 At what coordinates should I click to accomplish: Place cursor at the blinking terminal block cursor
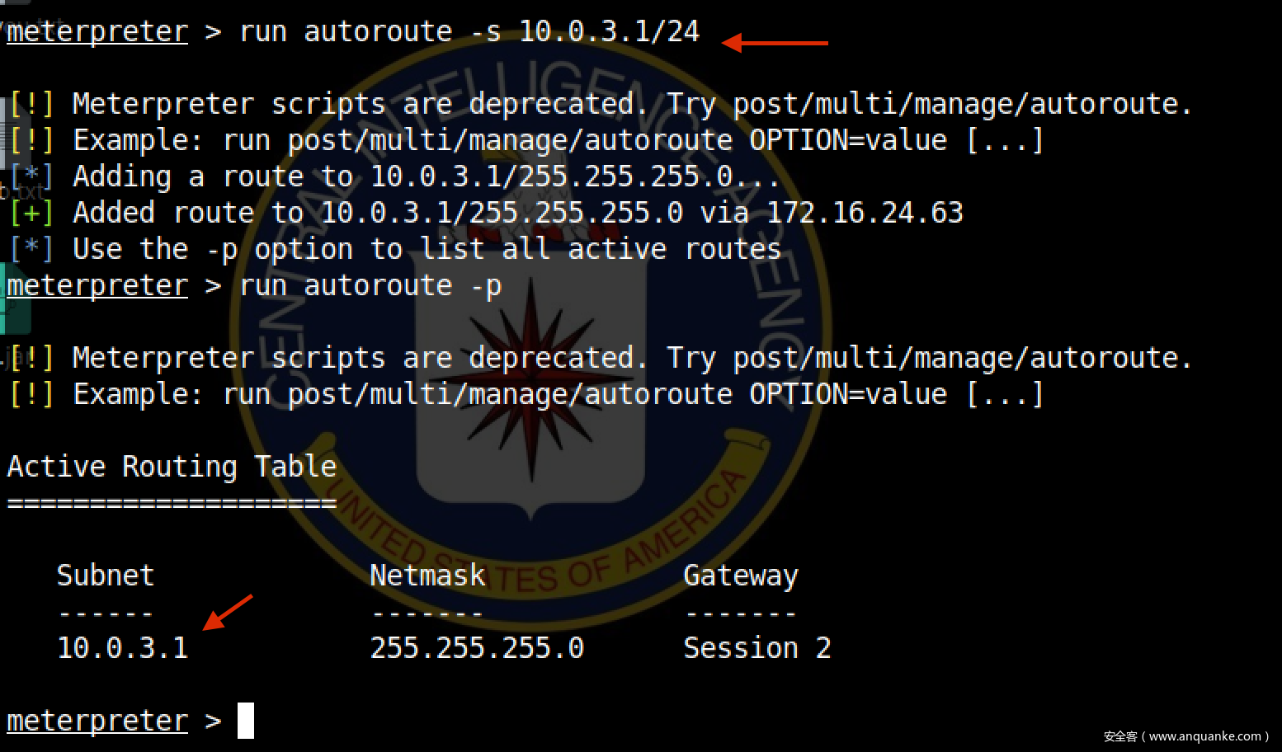point(245,720)
